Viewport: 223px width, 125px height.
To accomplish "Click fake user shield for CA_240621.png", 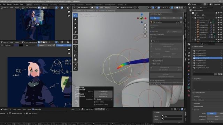I will coord(39,8).
